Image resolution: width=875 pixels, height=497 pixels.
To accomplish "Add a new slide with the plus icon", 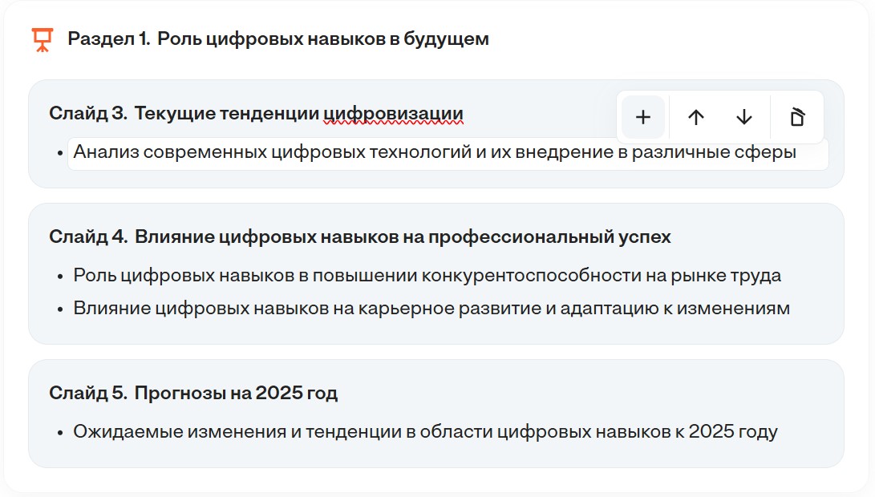I will tap(642, 117).
